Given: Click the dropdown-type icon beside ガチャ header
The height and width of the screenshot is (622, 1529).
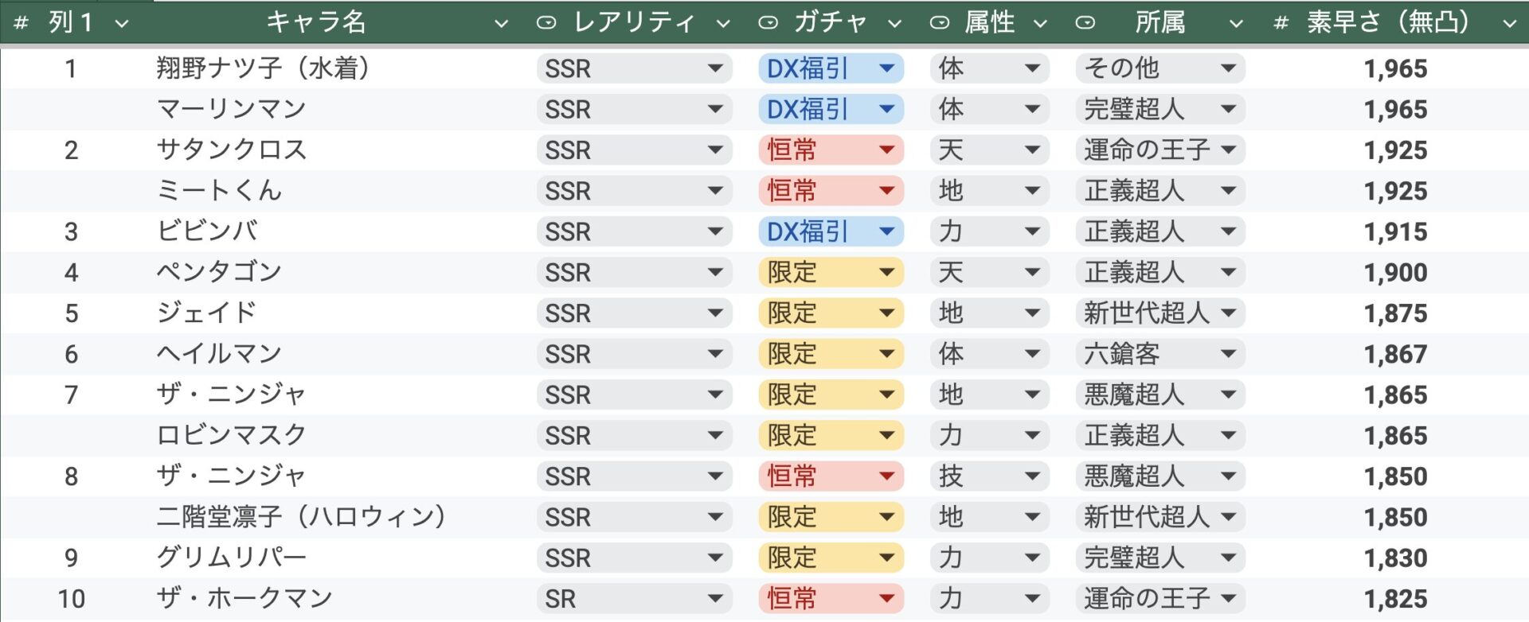Looking at the screenshot, I should (768, 23).
